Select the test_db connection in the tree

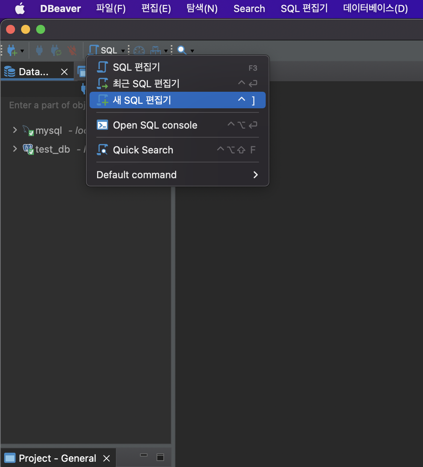[53, 149]
